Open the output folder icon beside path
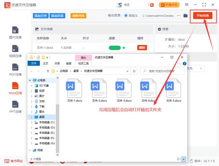The image size is (219, 166). 185,15
